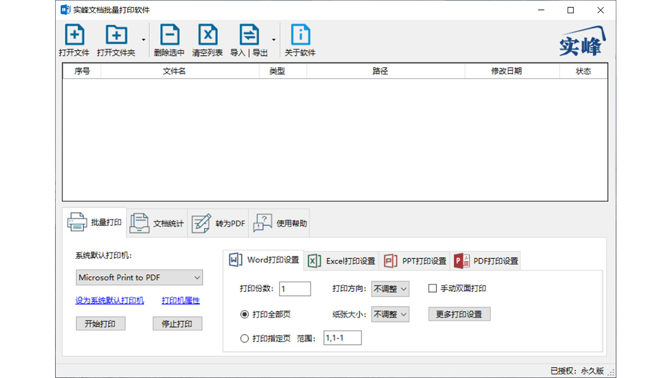
Task: Open the default printer dropdown
Action: coord(139,277)
